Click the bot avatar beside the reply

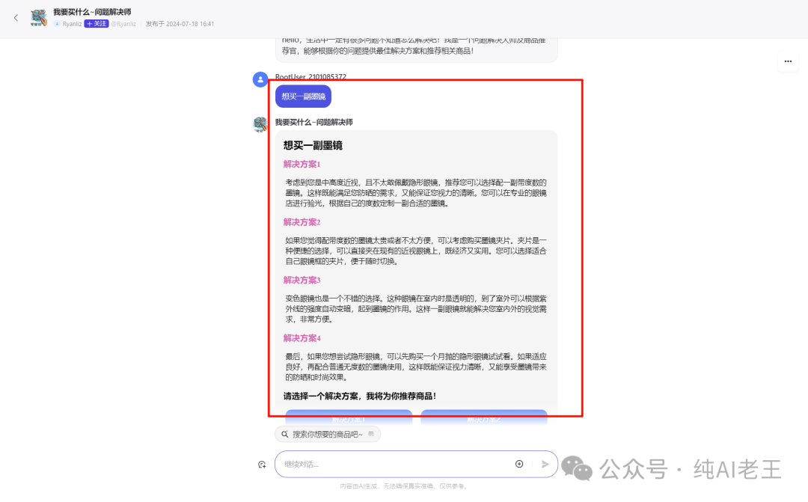point(260,124)
